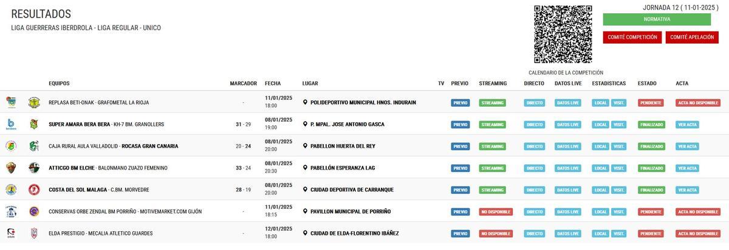Open Datos Live for Atticgo BM Elche match
This screenshot has height=250, width=729.
click(x=569, y=168)
